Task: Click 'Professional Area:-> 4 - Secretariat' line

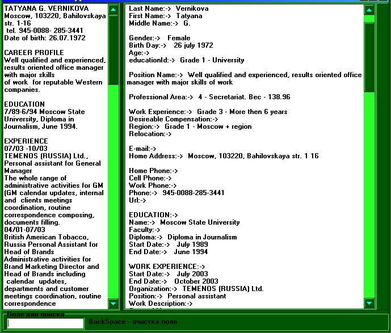Action: coord(209,97)
